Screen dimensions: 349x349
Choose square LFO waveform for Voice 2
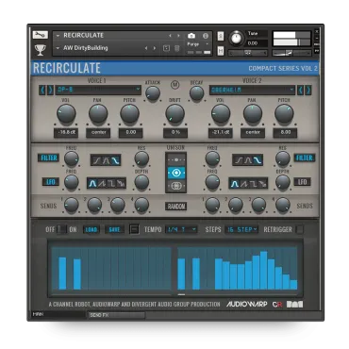254,184
